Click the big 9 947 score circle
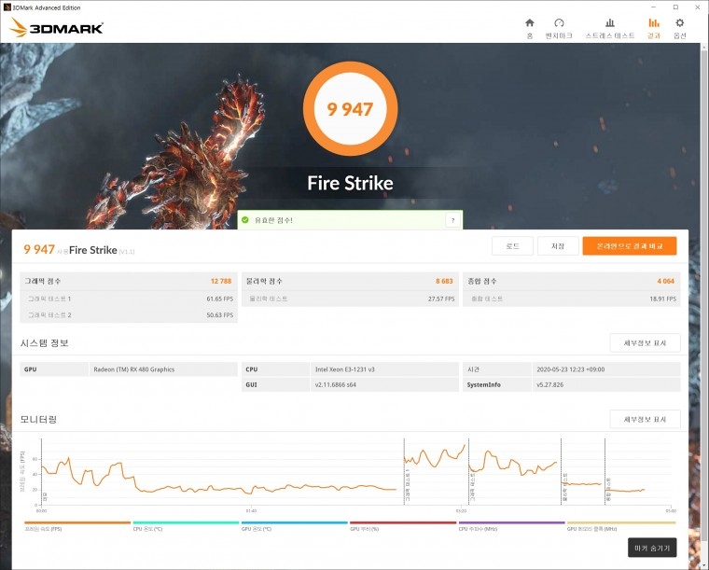Viewport: 709px width, 570px height. pos(350,109)
